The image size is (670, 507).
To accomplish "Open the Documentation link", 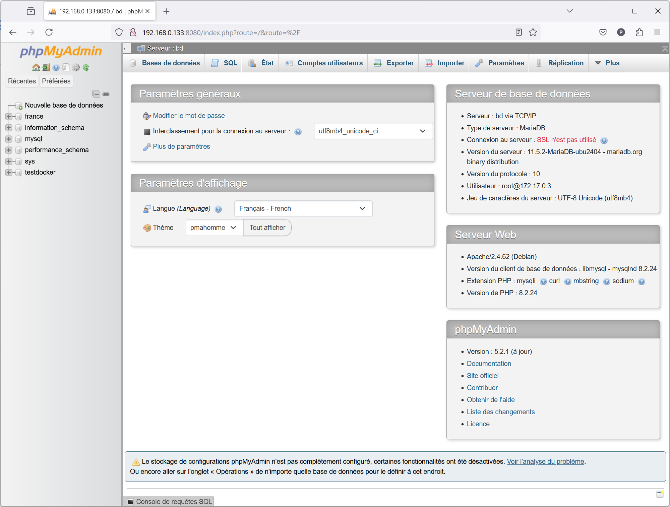I will tap(489, 364).
